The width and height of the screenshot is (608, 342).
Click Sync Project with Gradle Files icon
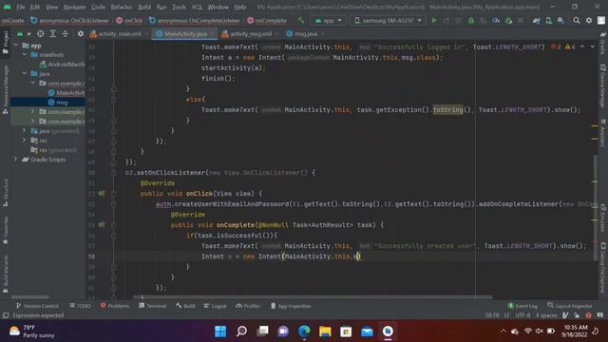536,21
